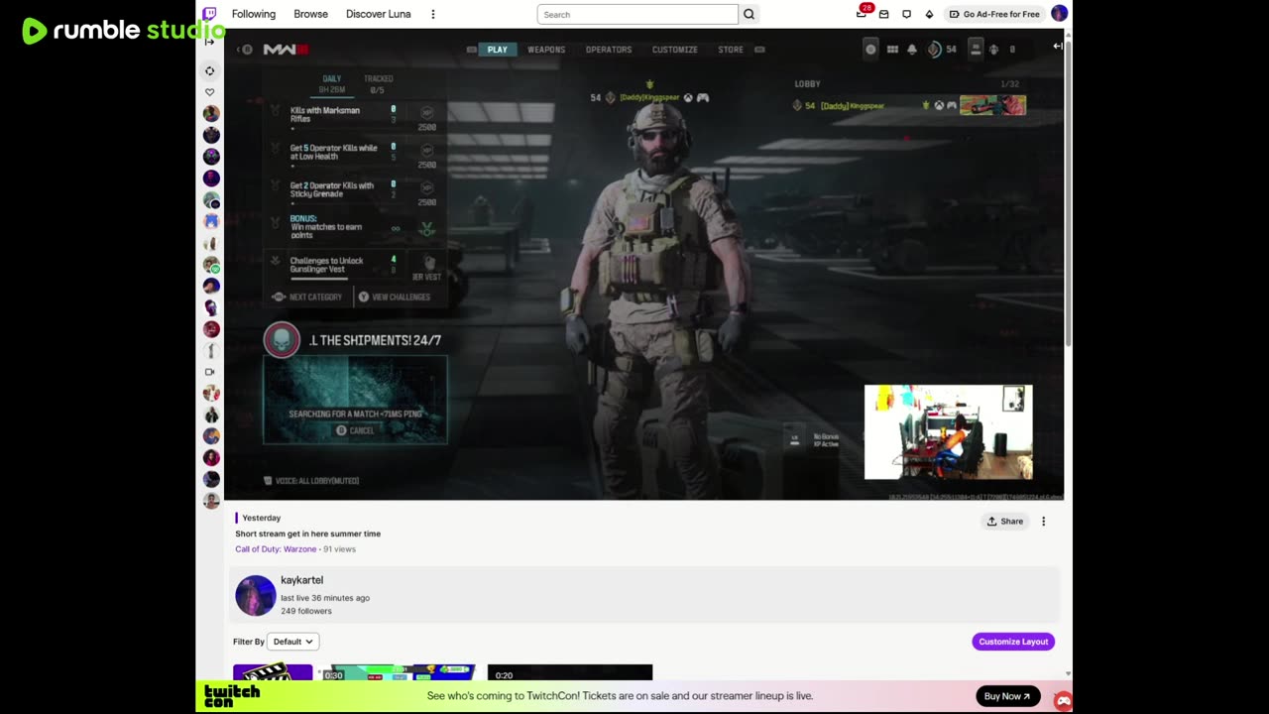1269x714 pixels.
Task: Click the heart icon in sidebar
Action: tap(209, 92)
